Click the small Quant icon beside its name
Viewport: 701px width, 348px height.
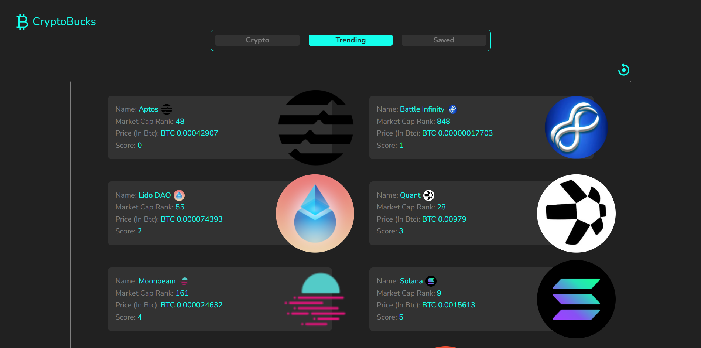pyautogui.click(x=429, y=195)
